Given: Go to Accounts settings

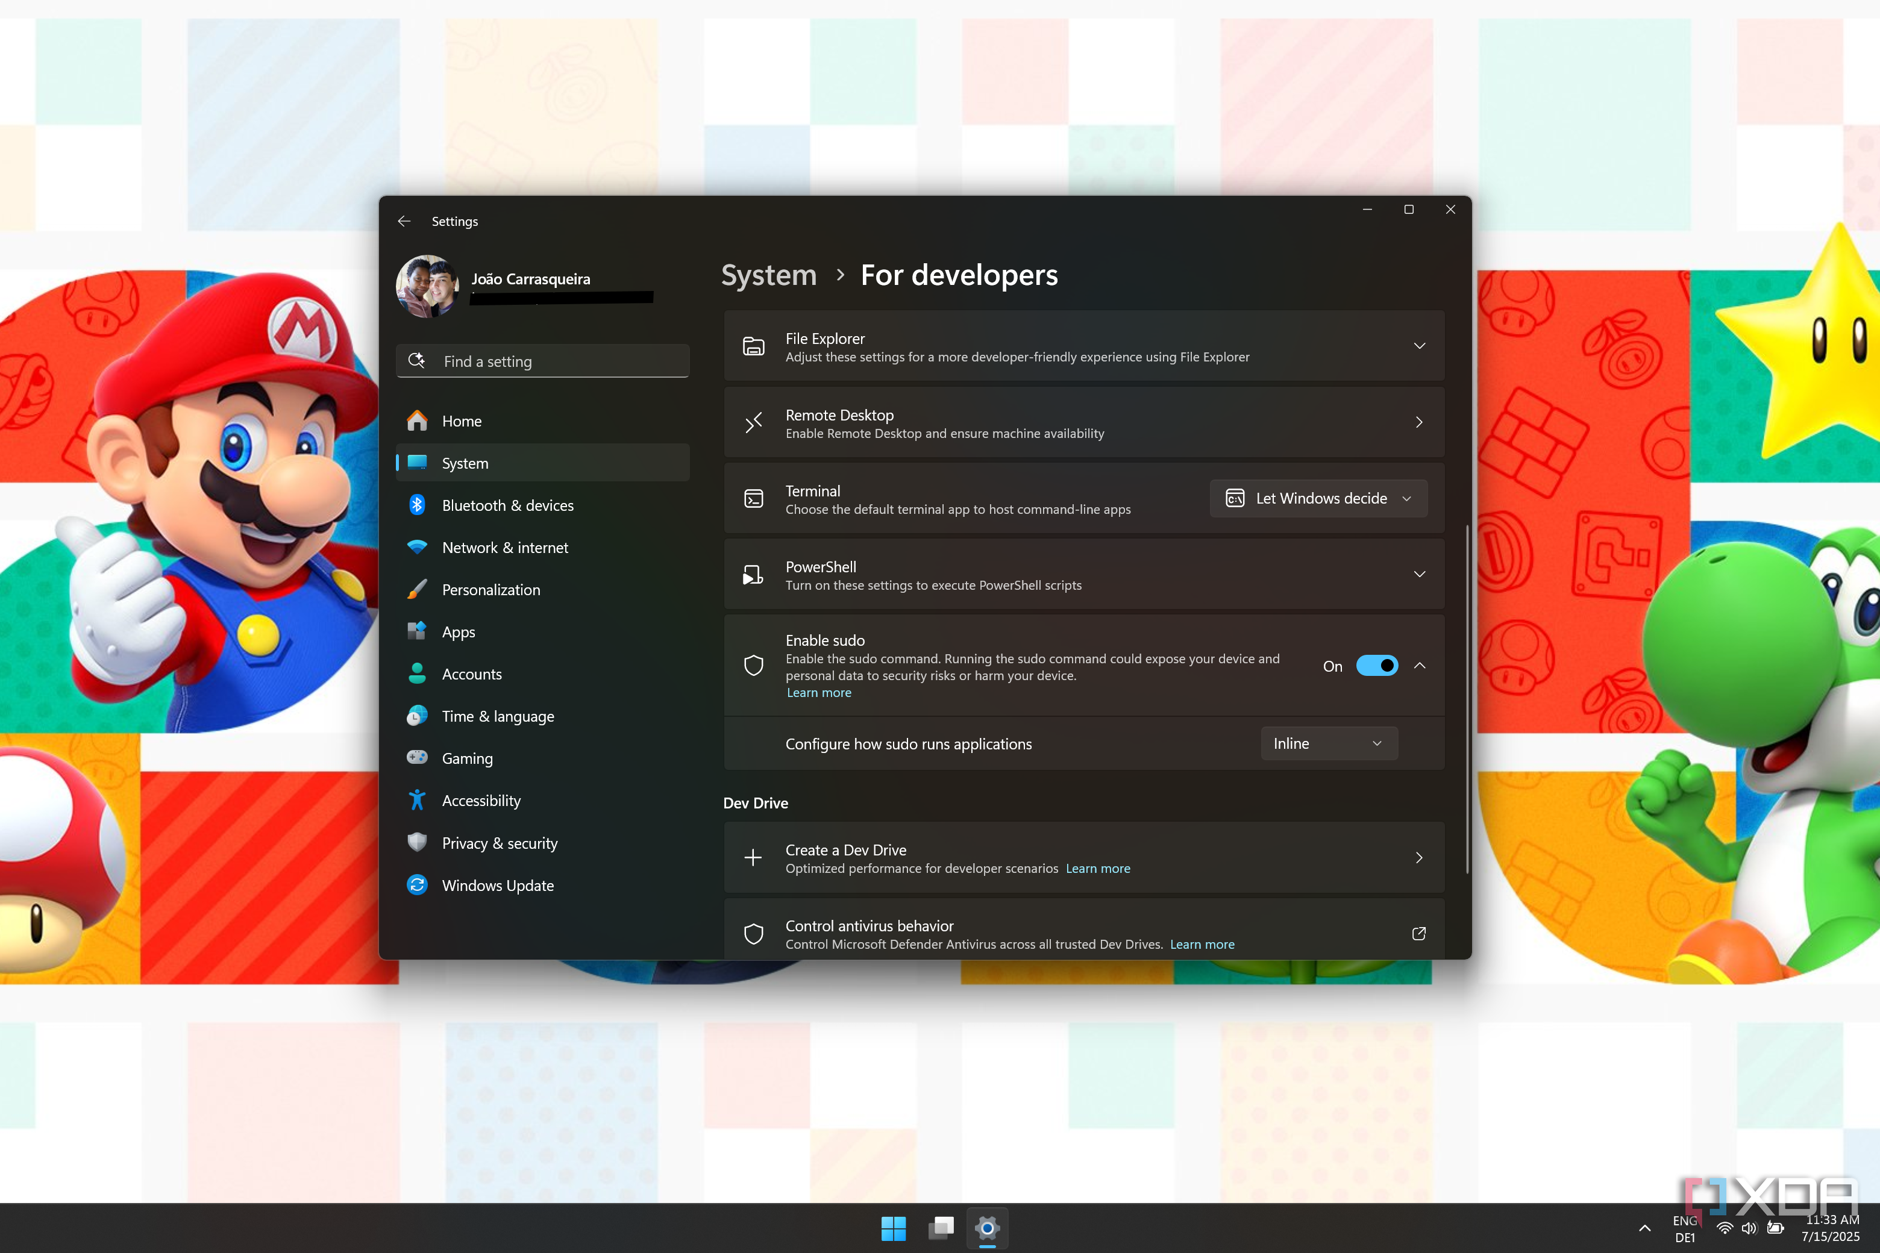Looking at the screenshot, I should click(x=472, y=673).
